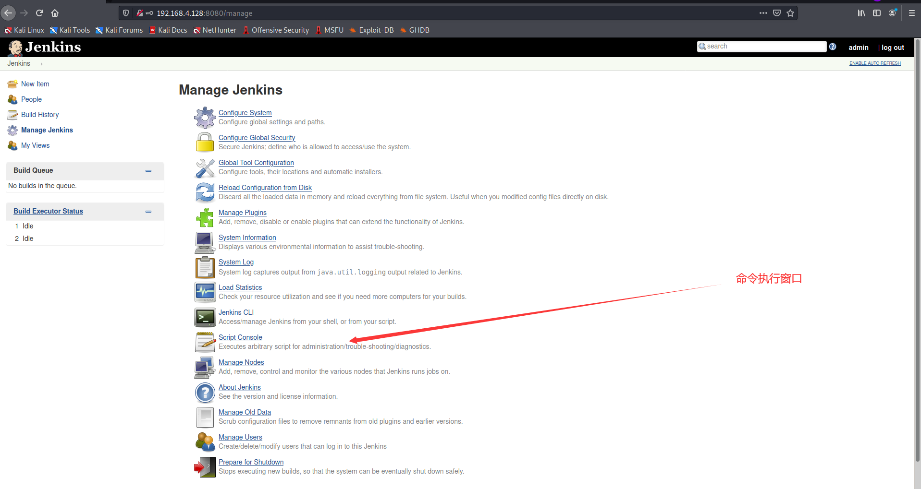
Task: Open the About Jenkins link
Action: pos(240,387)
